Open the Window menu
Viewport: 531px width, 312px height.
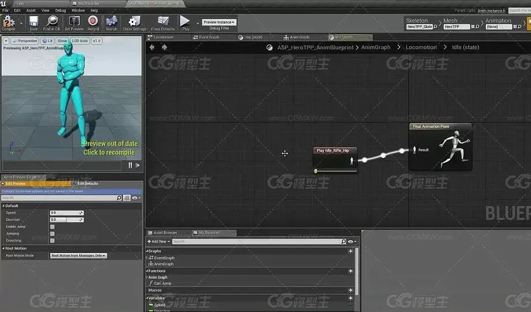[78, 10]
